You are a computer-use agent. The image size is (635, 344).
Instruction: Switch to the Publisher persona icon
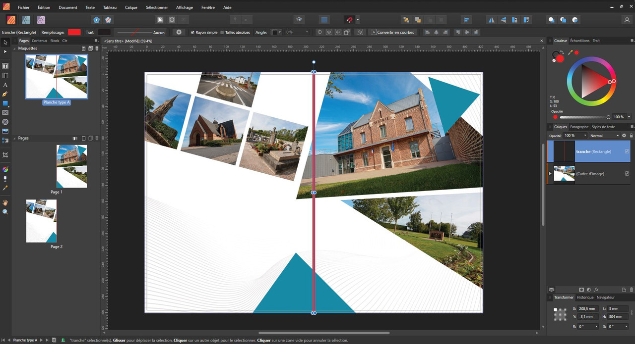click(11, 20)
